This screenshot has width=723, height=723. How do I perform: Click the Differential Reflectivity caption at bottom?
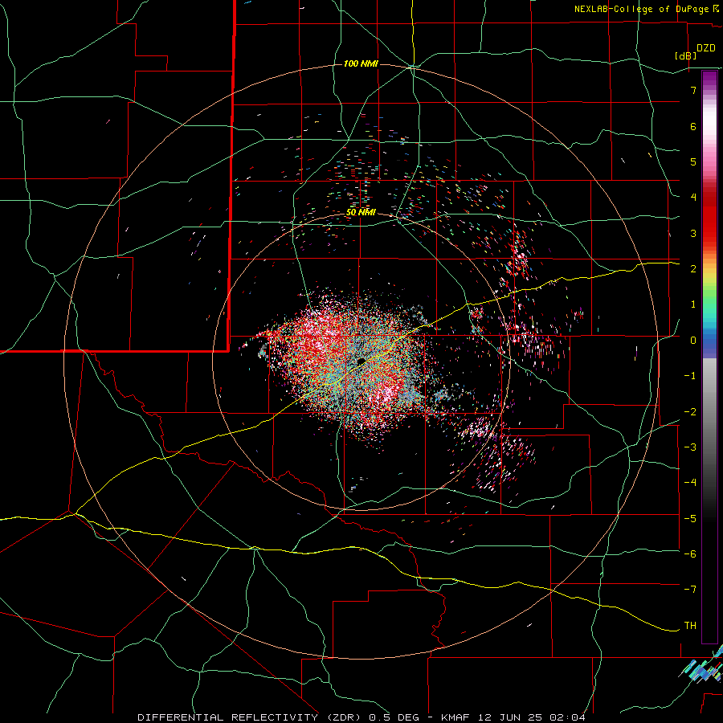tap(361, 717)
